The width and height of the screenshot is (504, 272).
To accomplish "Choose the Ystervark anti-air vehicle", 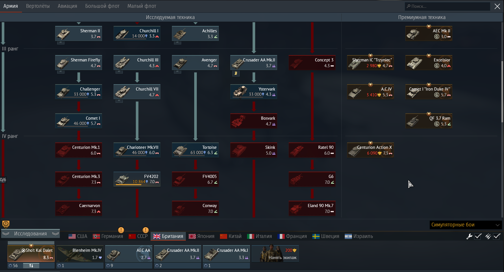I will [254, 92].
